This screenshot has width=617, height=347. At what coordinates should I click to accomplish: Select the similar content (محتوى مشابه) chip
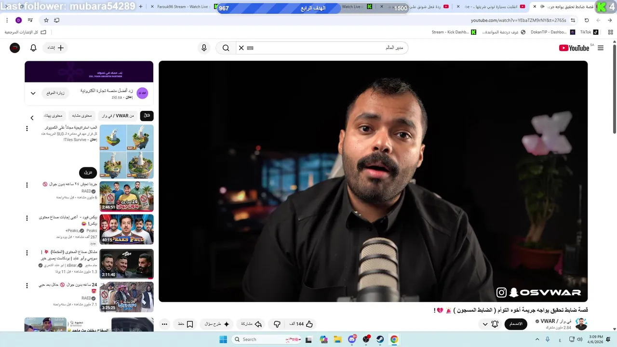82,116
